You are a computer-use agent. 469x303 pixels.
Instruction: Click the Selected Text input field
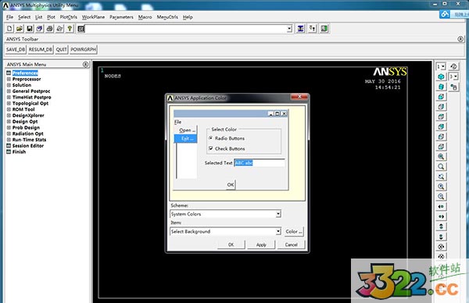click(x=260, y=163)
